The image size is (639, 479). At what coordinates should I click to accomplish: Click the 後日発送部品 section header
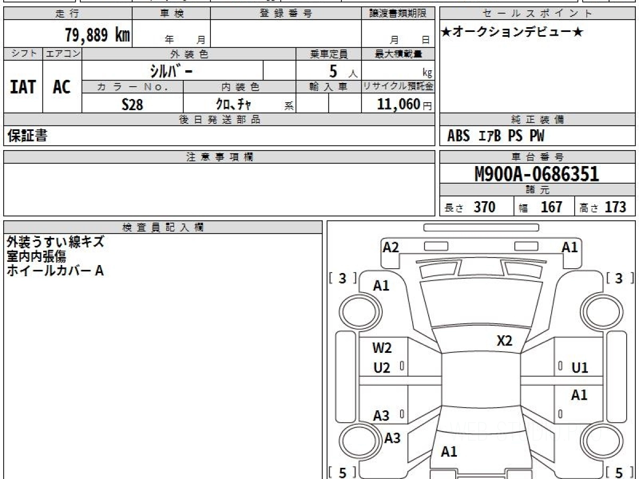[x=219, y=120]
